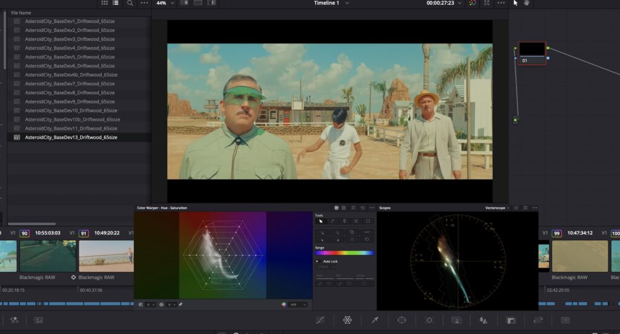This screenshot has height=334, width=620.
Task: Select the Color Warper draw tool
Action: coord(332,221)
